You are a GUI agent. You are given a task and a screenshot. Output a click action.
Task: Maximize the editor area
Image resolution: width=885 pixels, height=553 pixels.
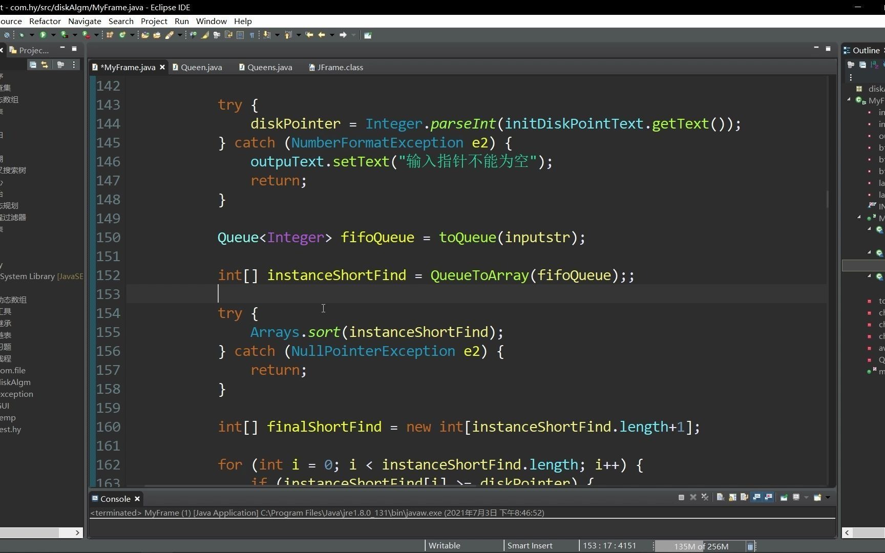[828, 49]
